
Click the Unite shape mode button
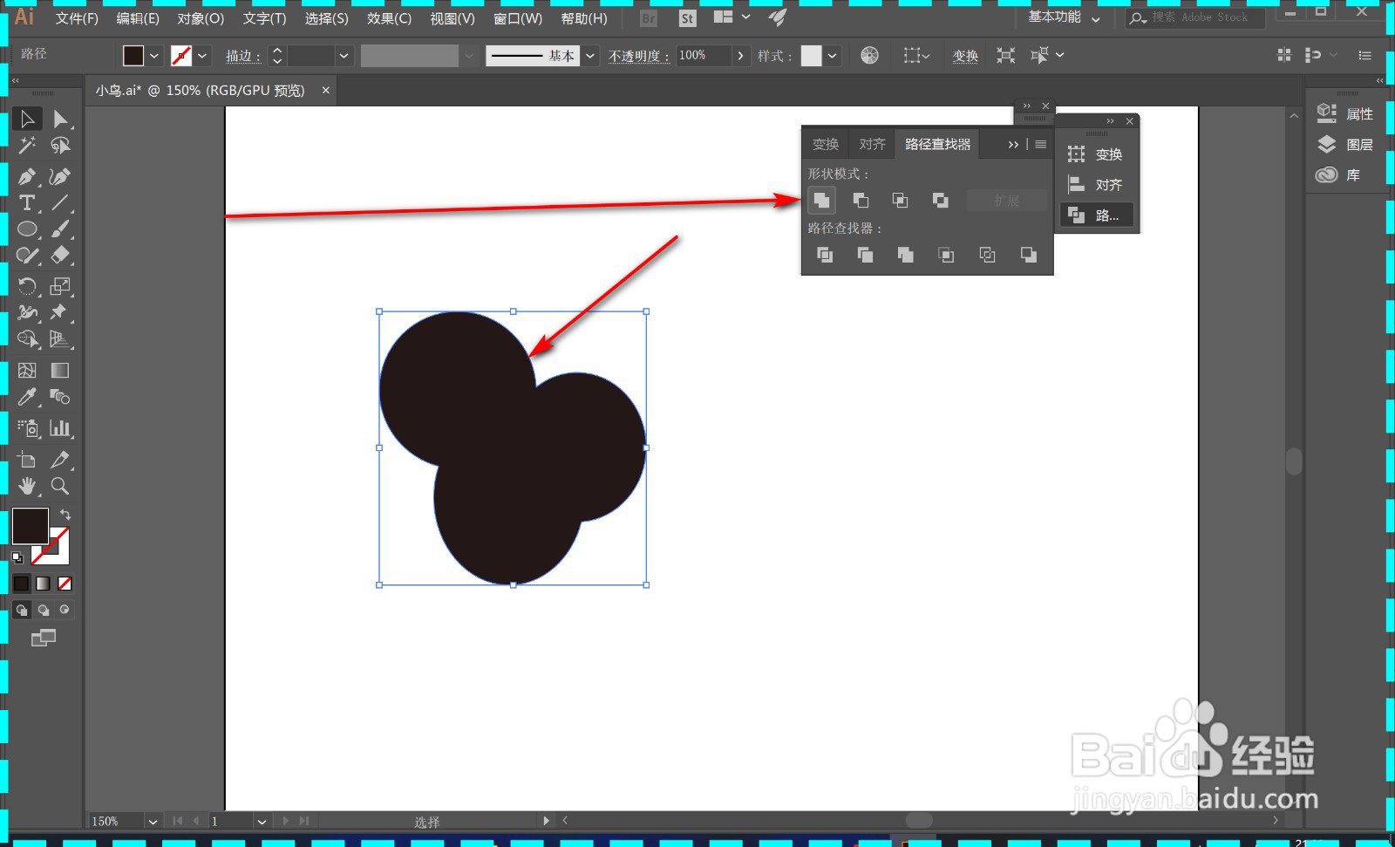[x=821, y=201]
